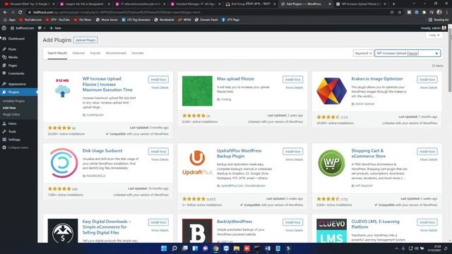Reload the page in the browser
Viewport: 452px width, 254px height.
(x=20, y=13)
